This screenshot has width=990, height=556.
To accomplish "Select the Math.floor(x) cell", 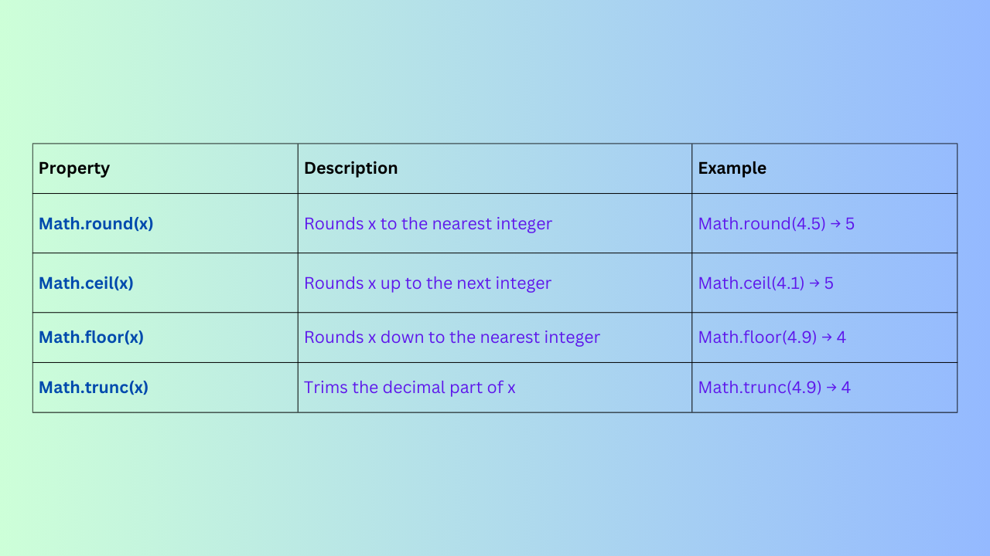I will (91, 337).
